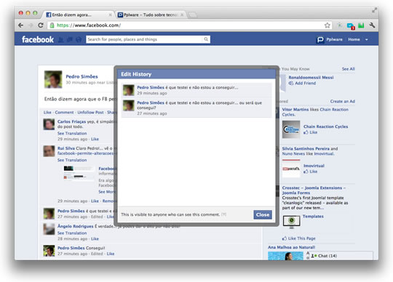Screen dimensions: 393x282
Task: Open Pedro Simões post author name
Action: (x=82, y=76)
